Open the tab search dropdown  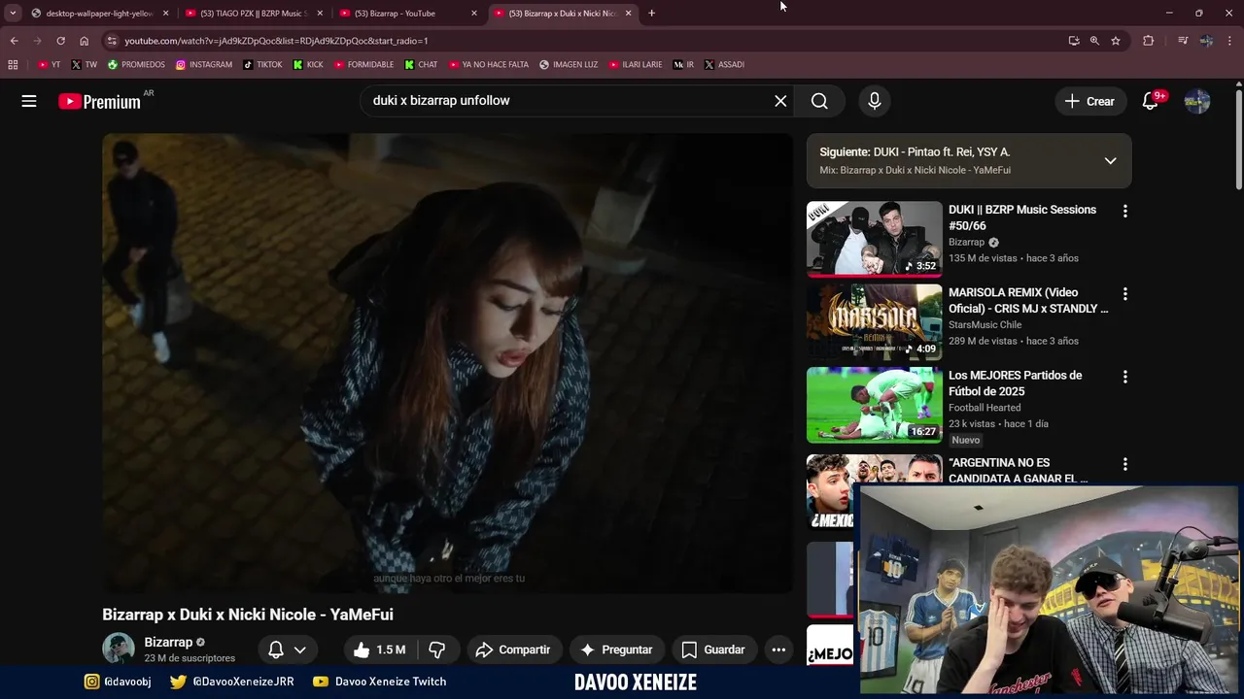tap(13, 14)
